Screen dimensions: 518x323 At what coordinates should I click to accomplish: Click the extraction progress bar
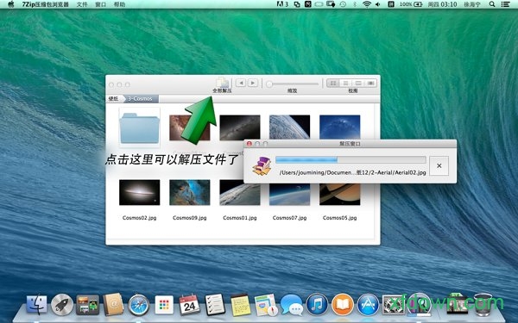coord(351,160)
